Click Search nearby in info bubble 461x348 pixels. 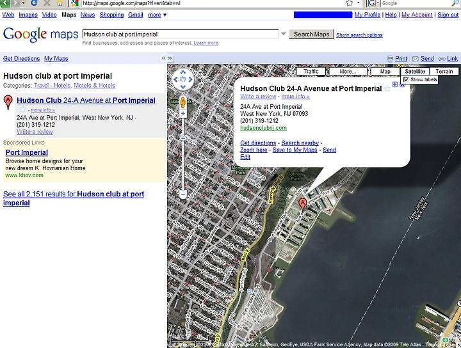[300, 143]
